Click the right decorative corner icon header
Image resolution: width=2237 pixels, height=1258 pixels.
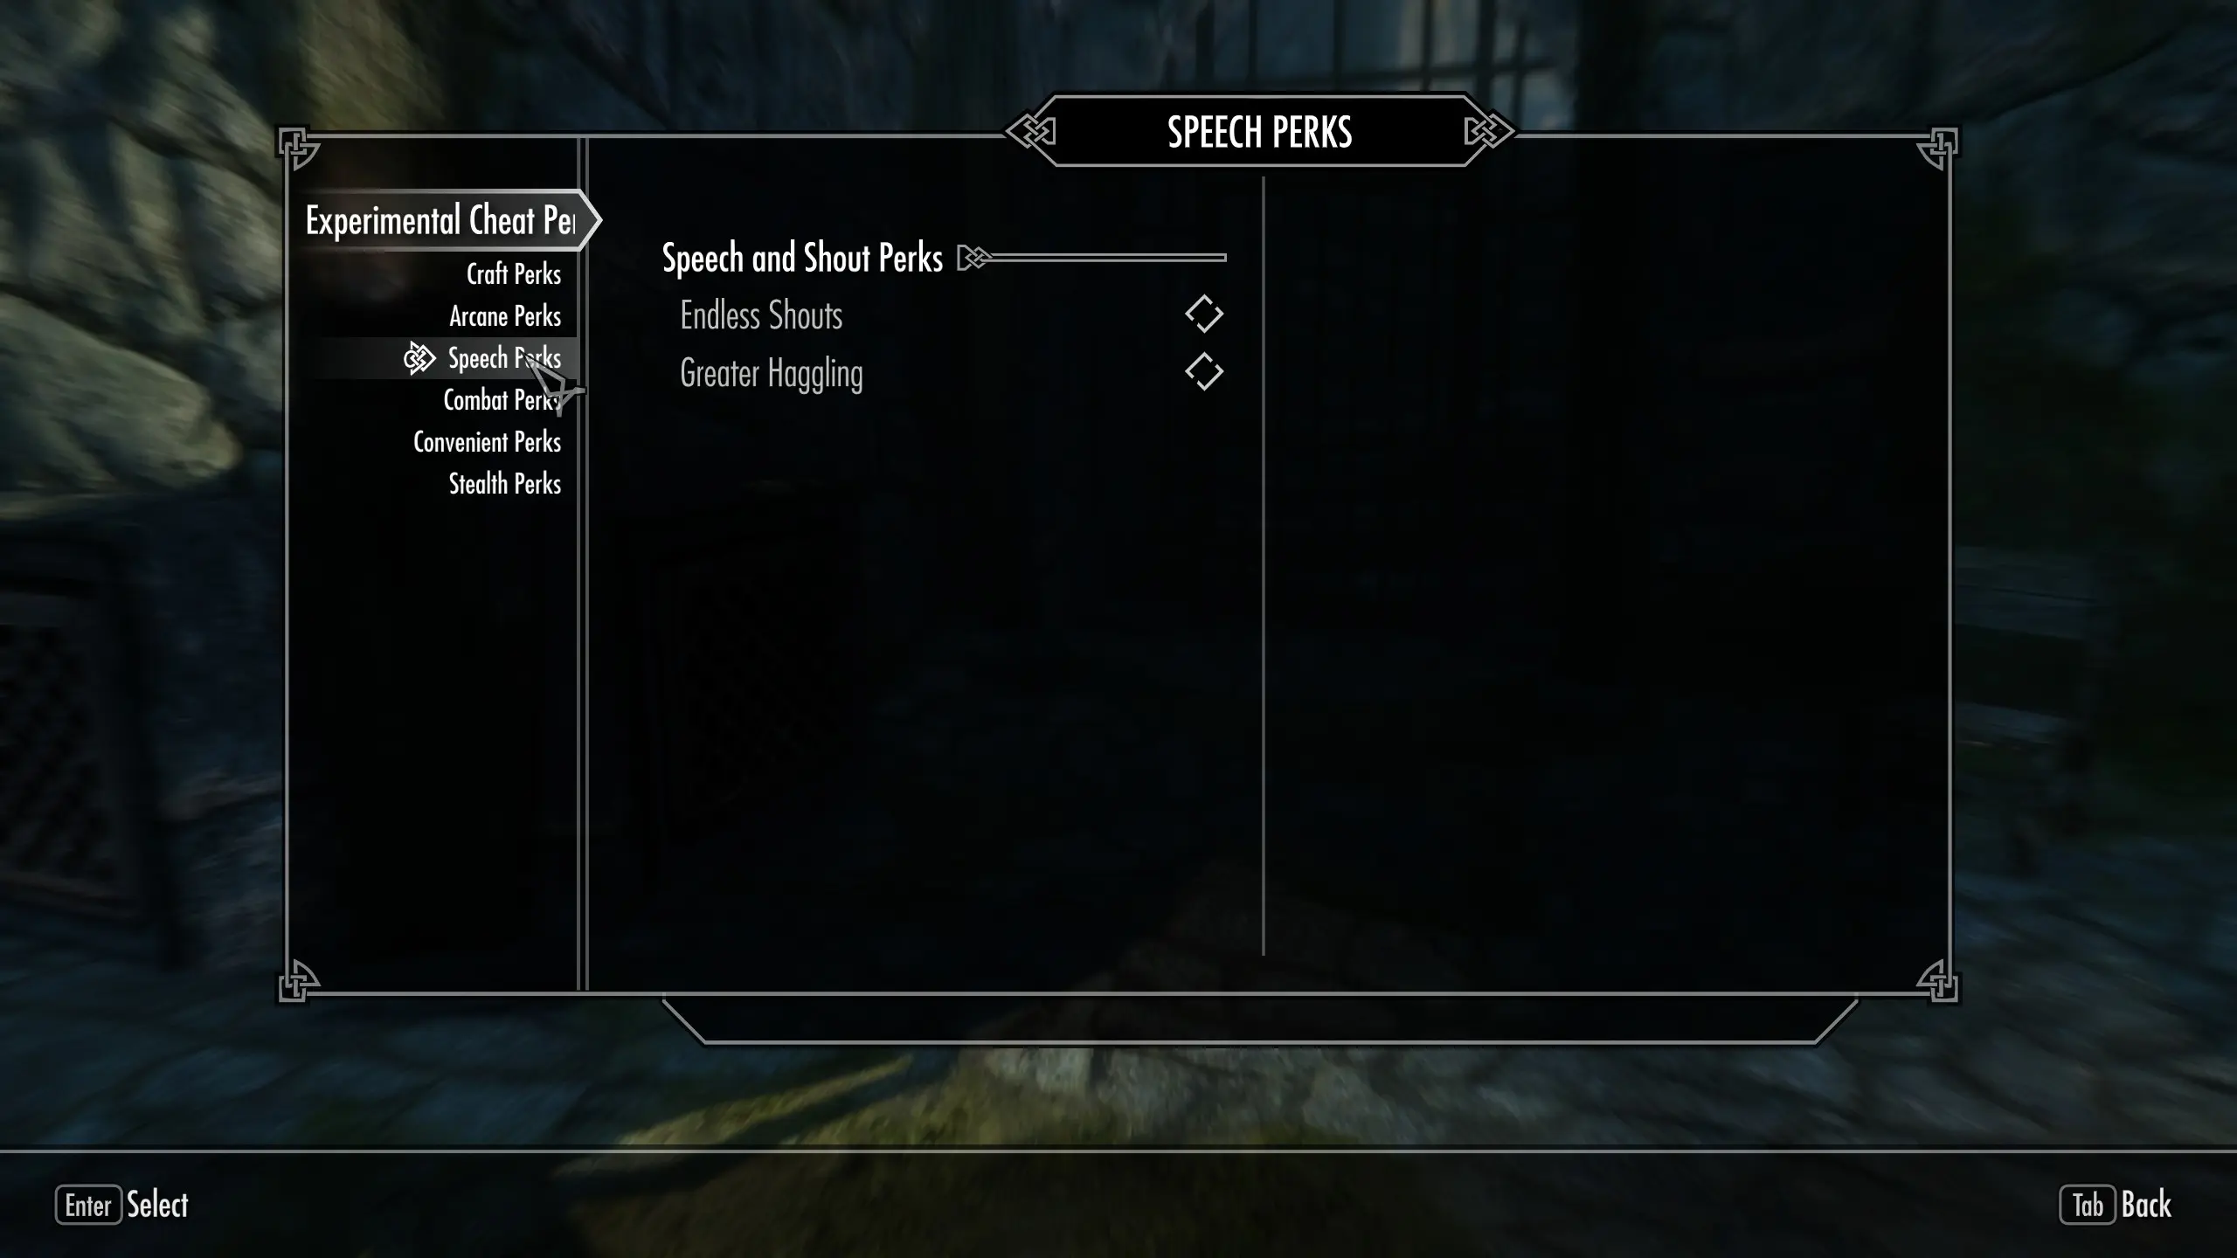click(1486, 132)
